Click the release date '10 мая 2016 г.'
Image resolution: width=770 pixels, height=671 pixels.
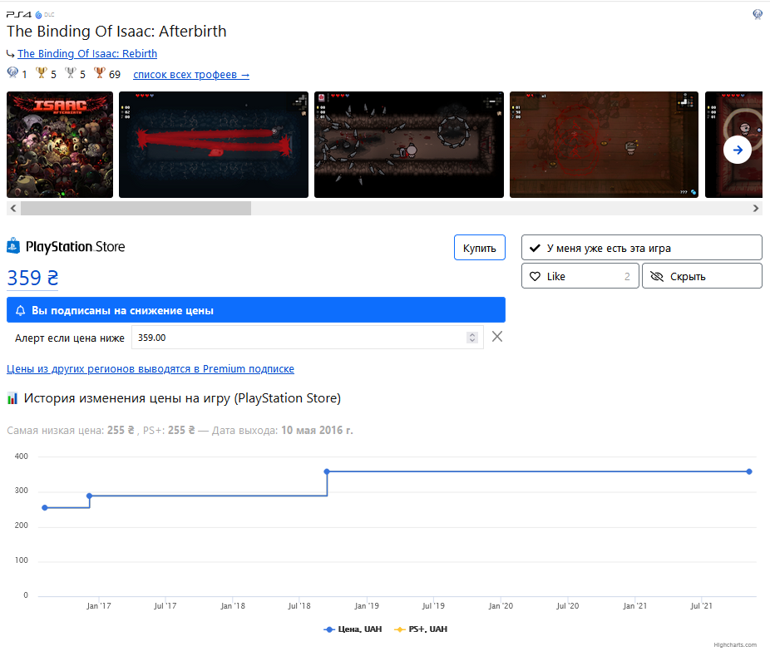point(318,431)
